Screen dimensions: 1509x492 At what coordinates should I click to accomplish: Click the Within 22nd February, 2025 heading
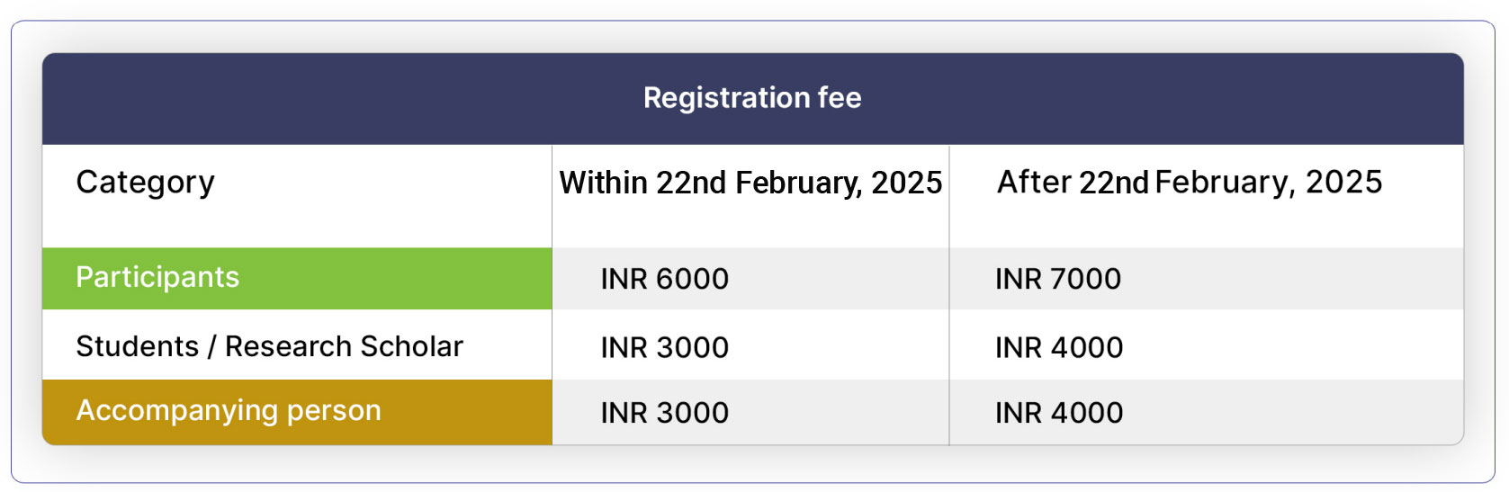pyautogui.click(x=750, y=183)
